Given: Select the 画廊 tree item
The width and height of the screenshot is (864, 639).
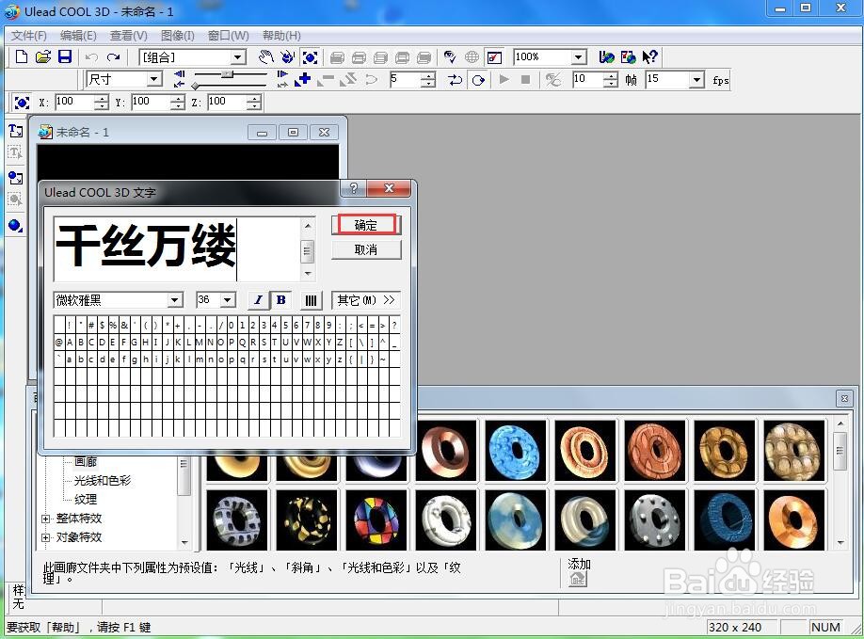Looking at the screenshot, I should 86,462.
